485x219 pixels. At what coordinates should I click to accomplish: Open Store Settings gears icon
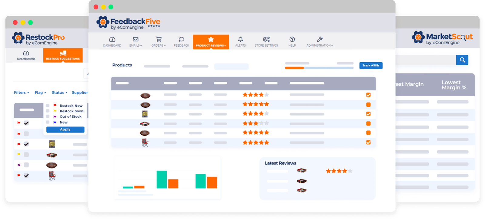click(266, 40)
